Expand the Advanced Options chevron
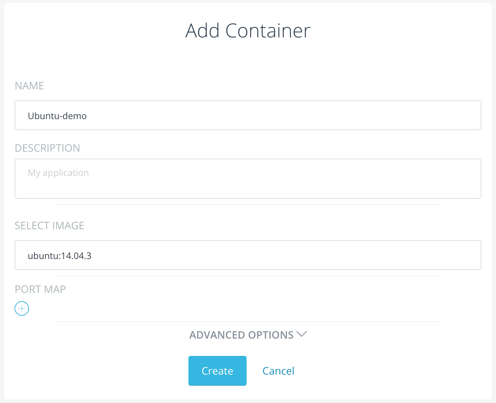The image size is (496, 403). (x=302, y=334)
